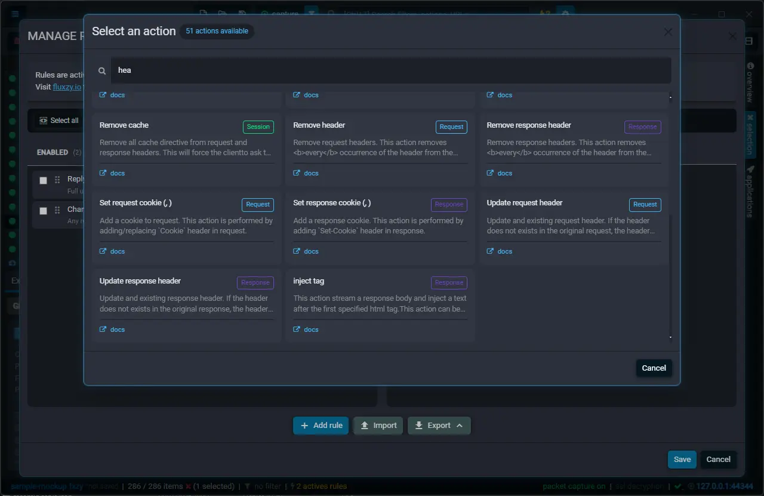Pick the Update response header action
The image size is (764, 496).
coord(187,306)
